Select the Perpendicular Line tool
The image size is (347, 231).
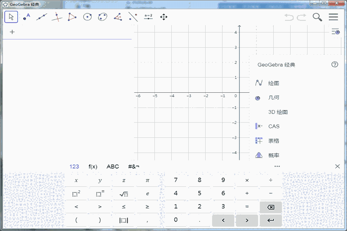pyautogui.click(x=57, y=17)
